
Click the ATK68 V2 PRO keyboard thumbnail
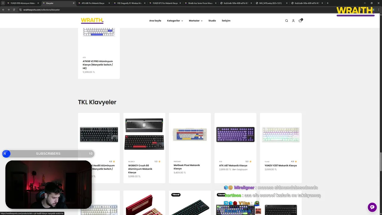point(99,32)
